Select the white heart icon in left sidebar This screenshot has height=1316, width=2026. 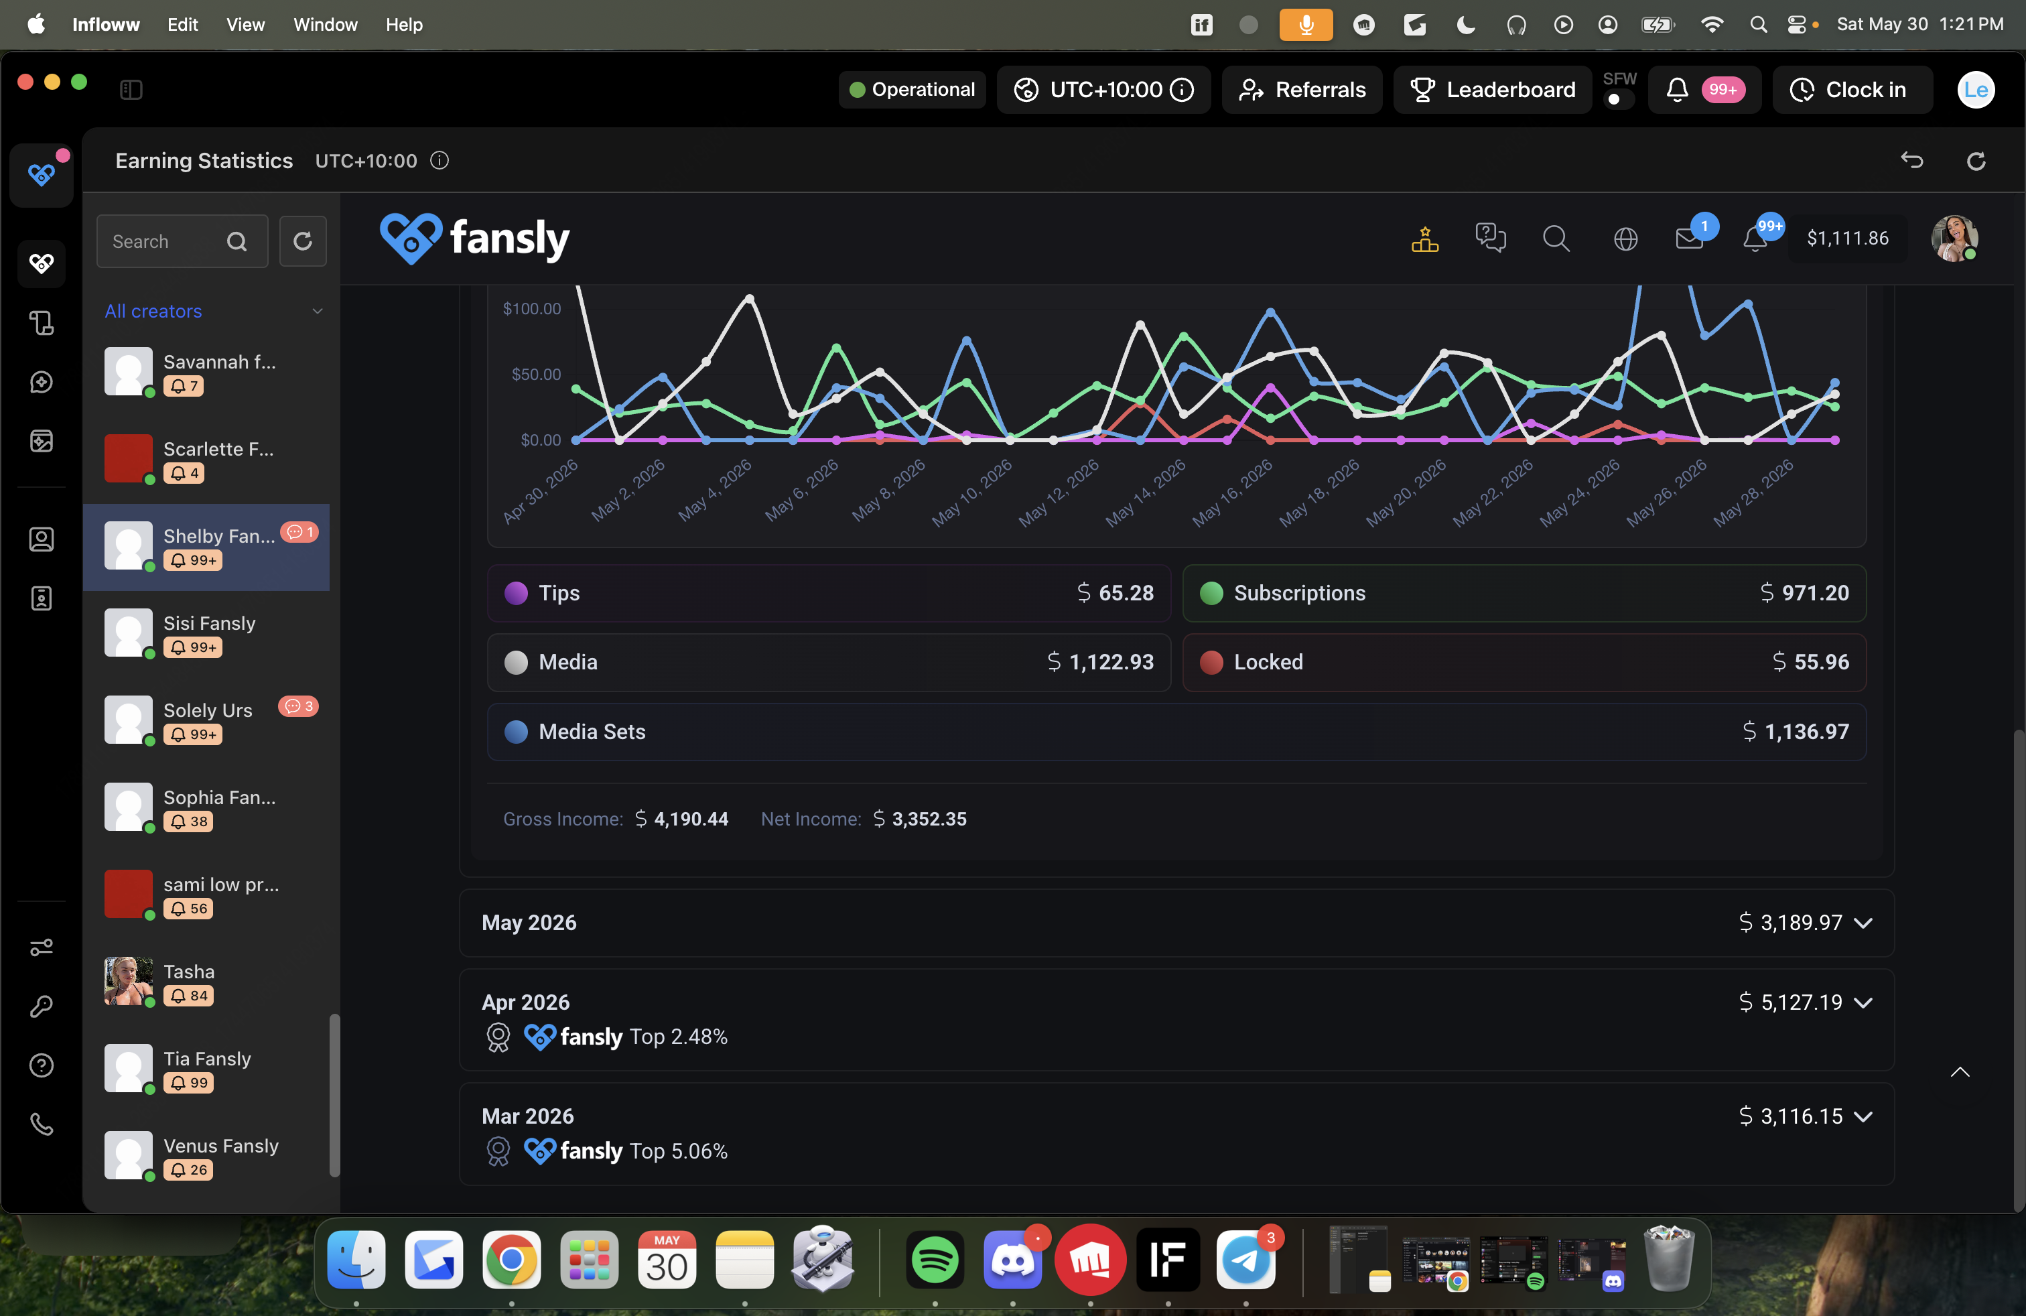tap(42, 264)
